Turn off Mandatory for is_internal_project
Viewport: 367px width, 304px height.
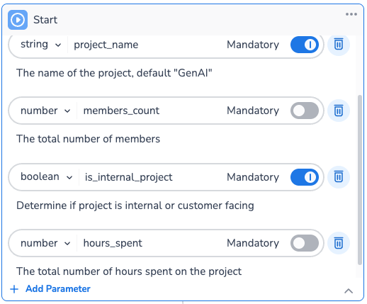click(305, 177)
